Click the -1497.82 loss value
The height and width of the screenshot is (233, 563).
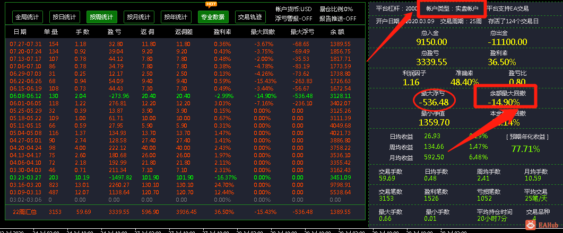119,177
